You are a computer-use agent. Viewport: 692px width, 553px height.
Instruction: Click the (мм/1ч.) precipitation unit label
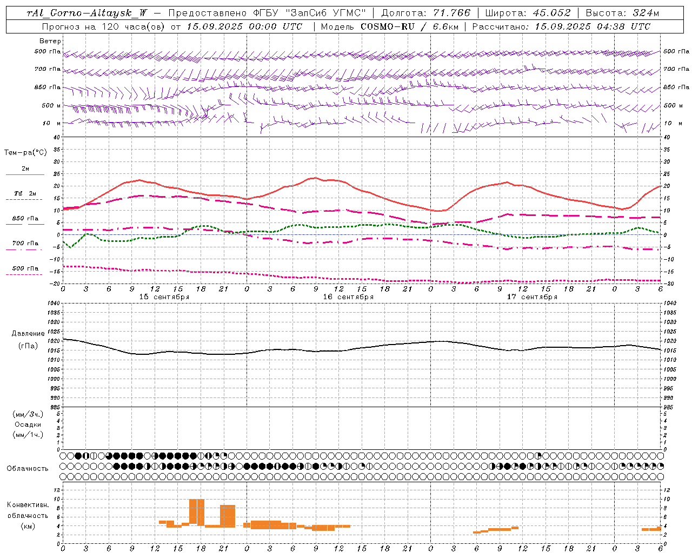click(x=28, y=435)
